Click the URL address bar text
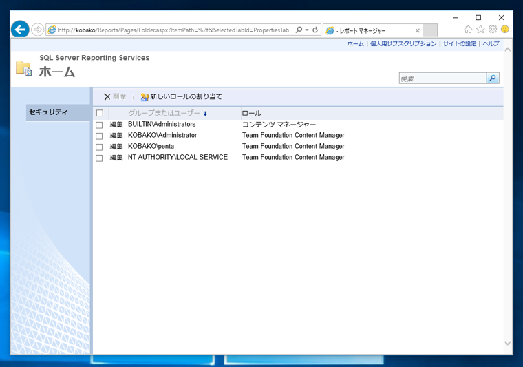Image resolution: width=523 pixels, height=367 pixels. [x=173, y=30]
